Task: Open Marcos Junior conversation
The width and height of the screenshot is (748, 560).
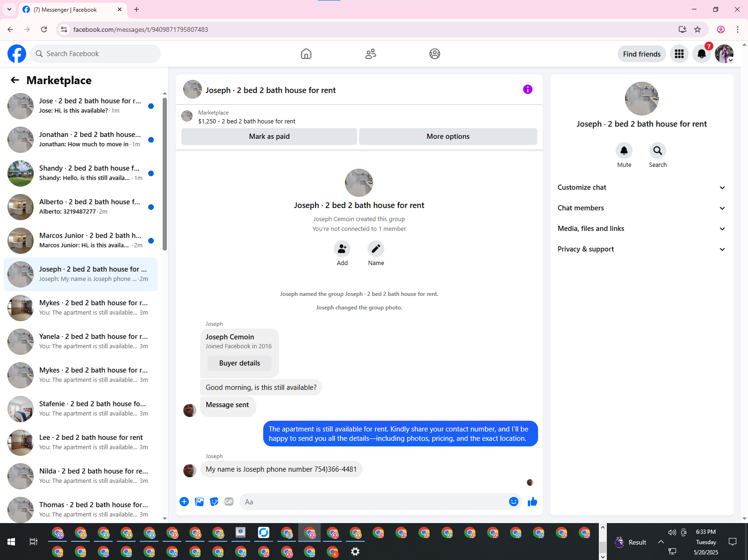Action: 80,241
